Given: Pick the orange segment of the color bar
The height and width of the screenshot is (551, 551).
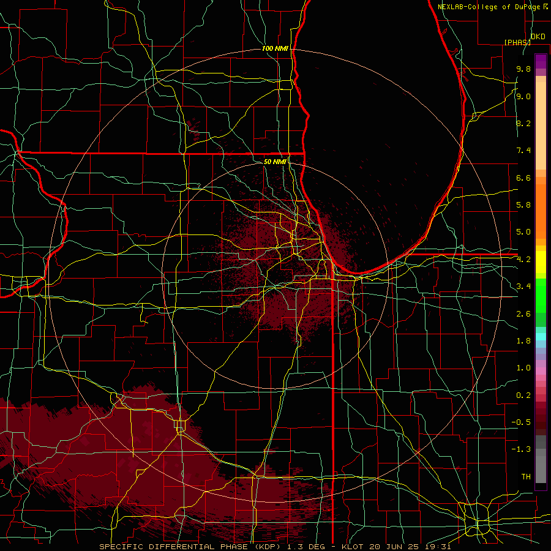Looking at the screenshot, I should 541,212.
